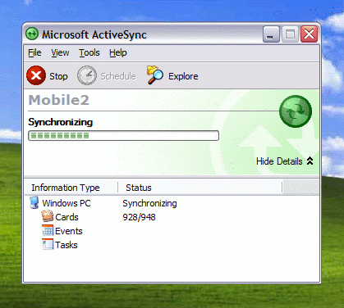
Task: Select the Windows PC row label
Action: [67, 203]
